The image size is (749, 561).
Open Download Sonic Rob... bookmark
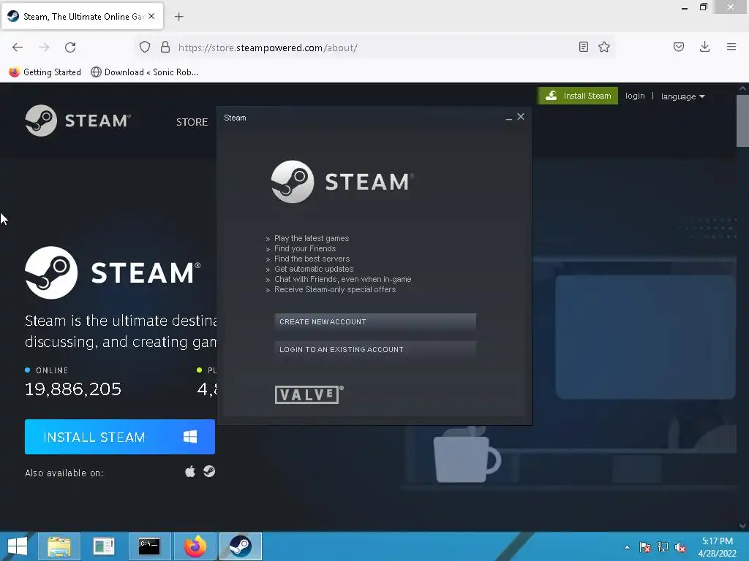(145, 72)
